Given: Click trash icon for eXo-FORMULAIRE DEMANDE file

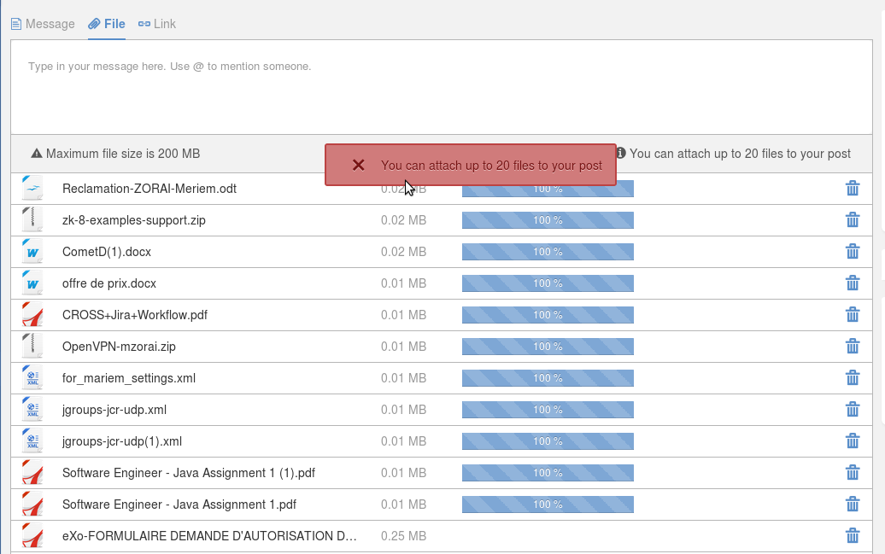Looking at the screenshot, I should pos(853,536).
